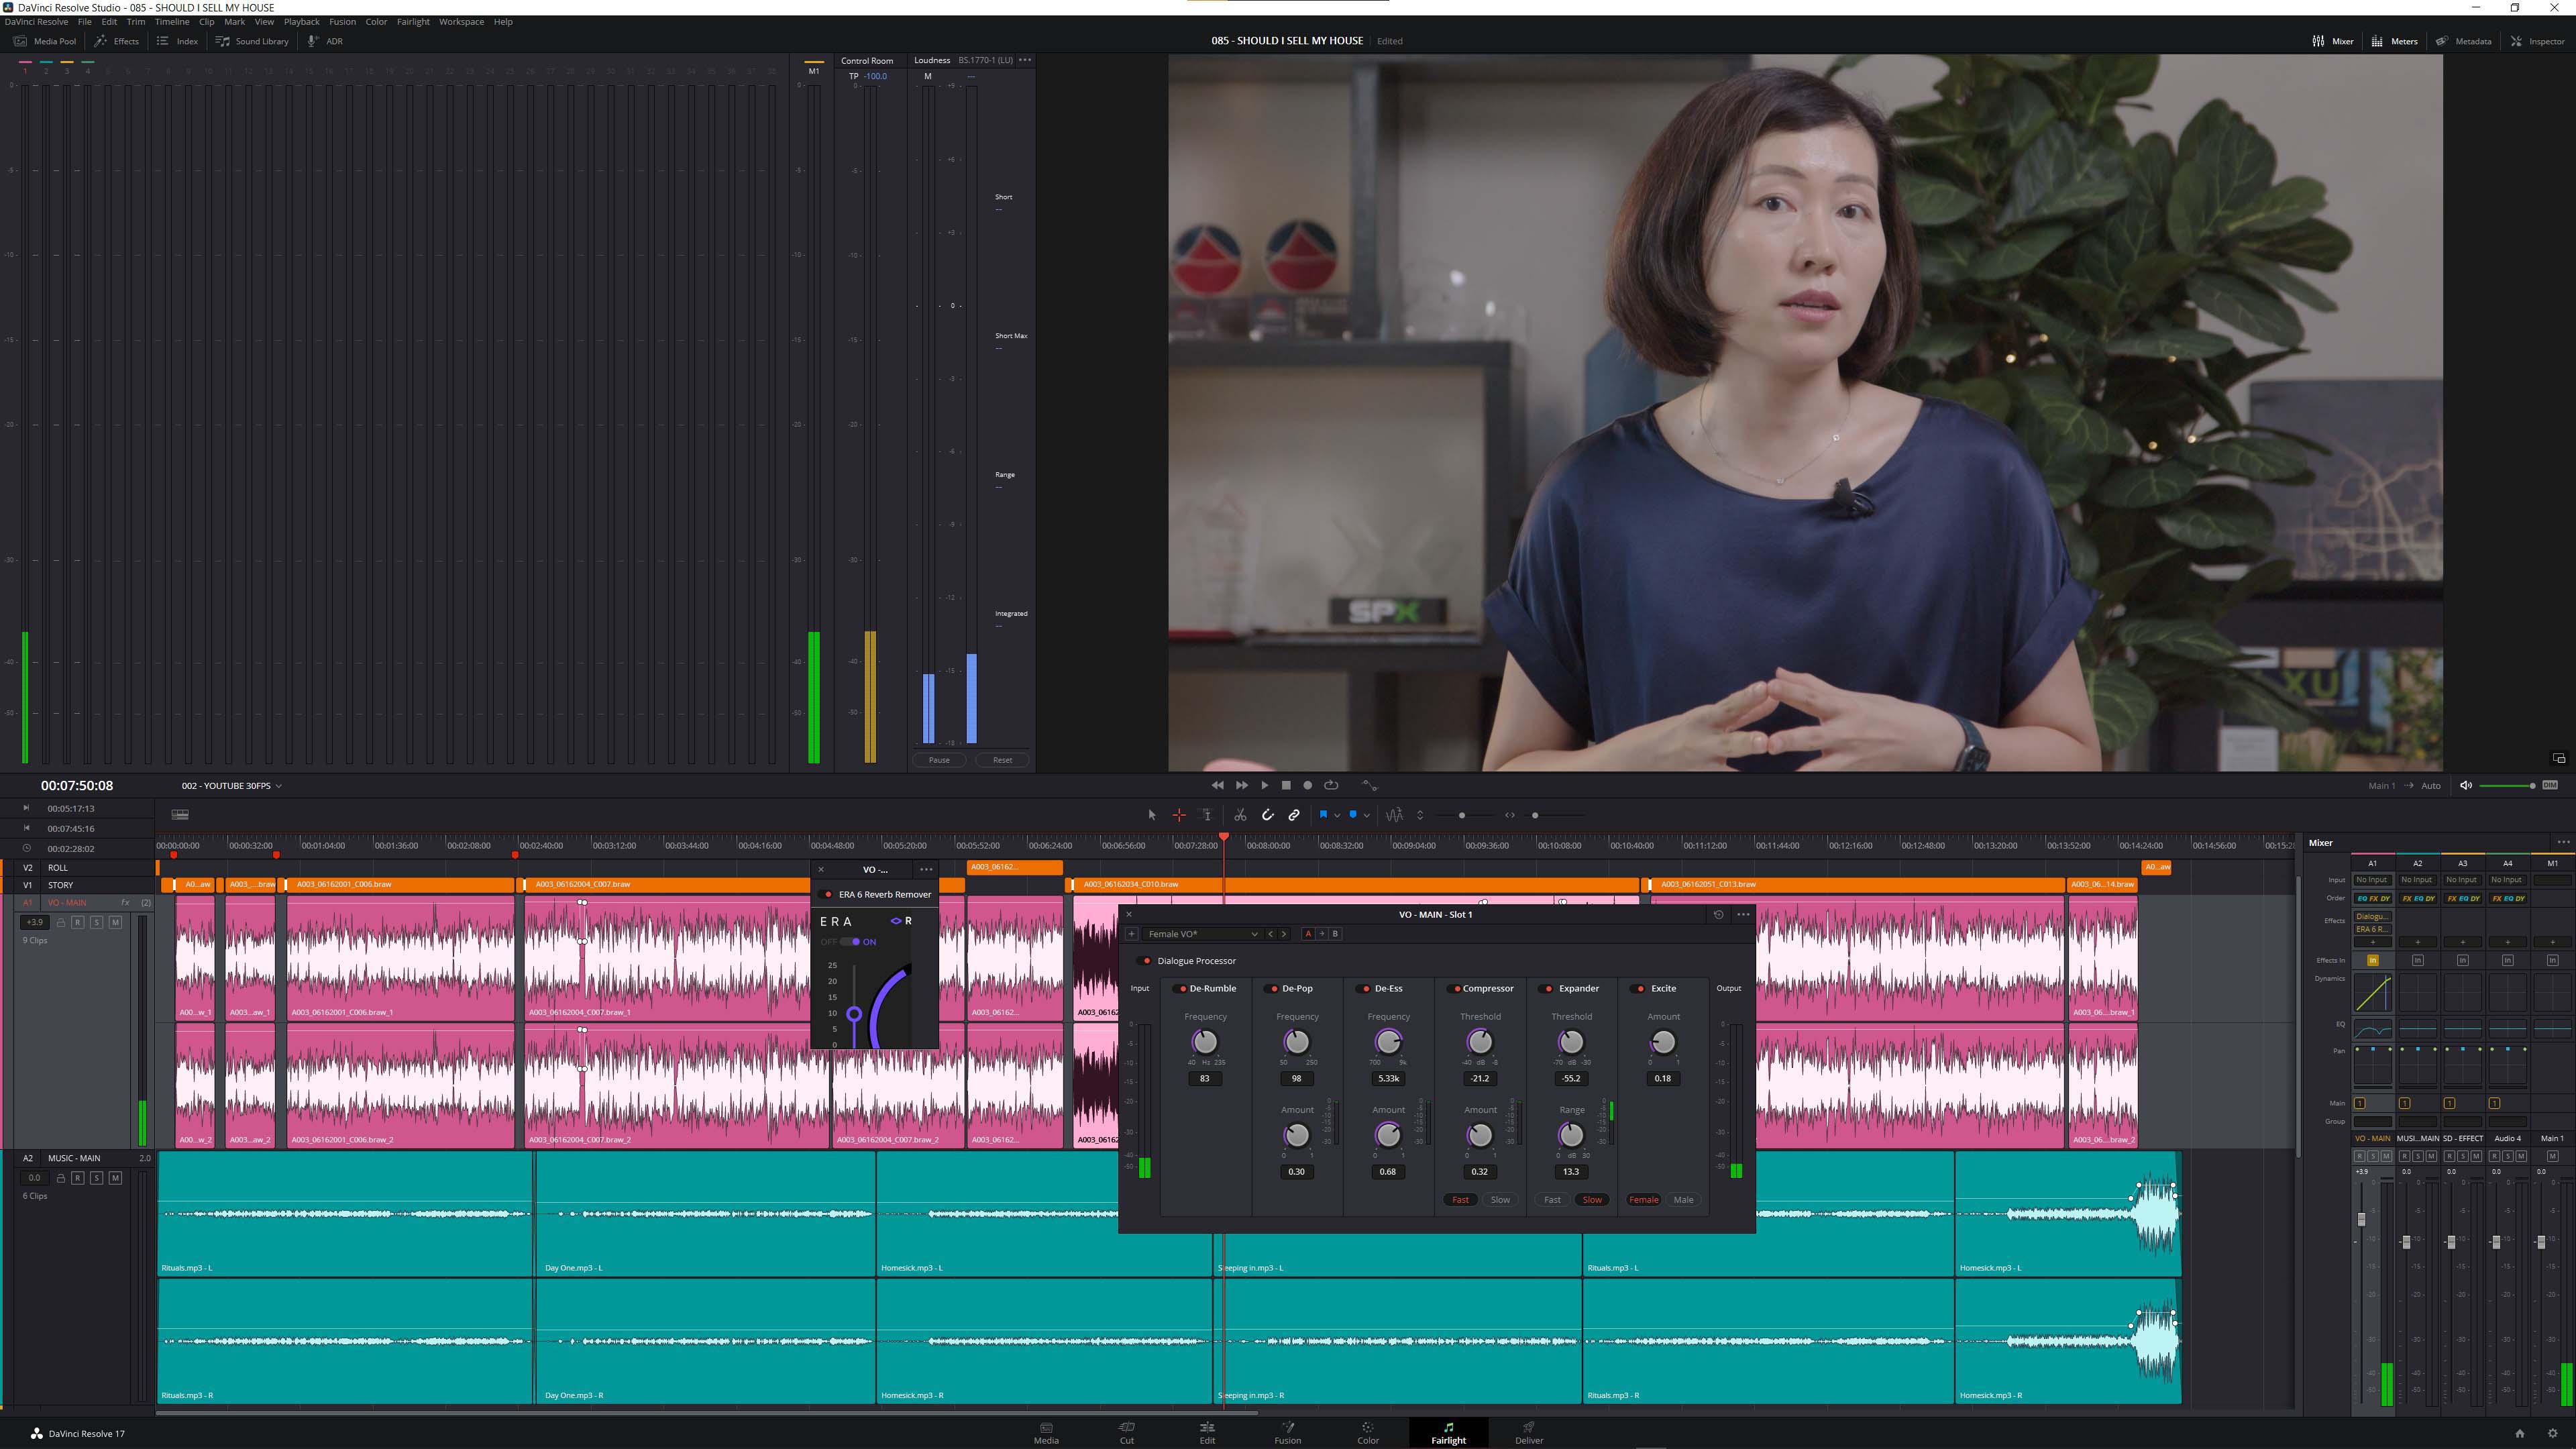Open the 002 - YOUTUBE 30FPS timeline dropdown
Viewport: 2576px width, 1449px height.
(x=231, y=786)
